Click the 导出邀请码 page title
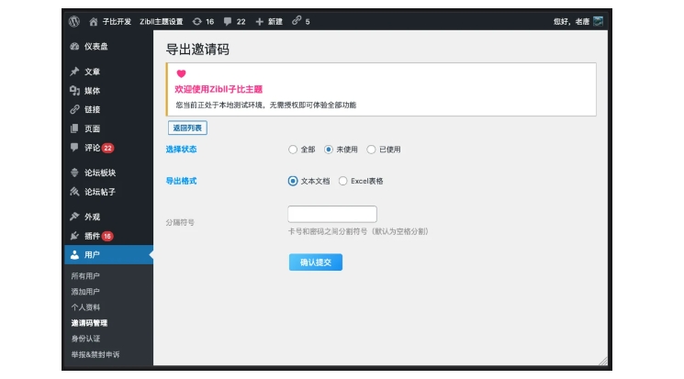The width and height of the screenshot is (684, 379). 197,50
